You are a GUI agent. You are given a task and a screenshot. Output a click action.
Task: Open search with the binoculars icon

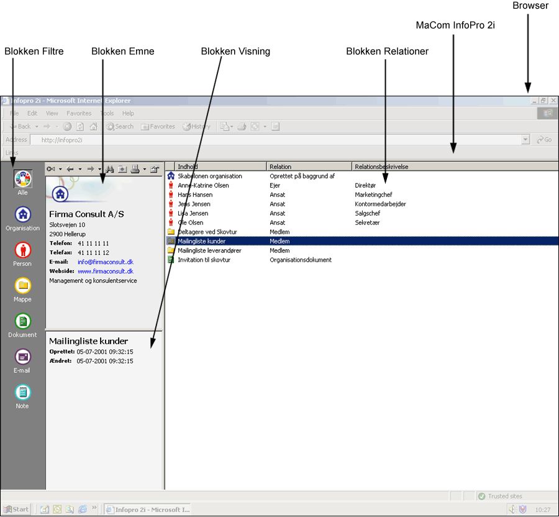(x=110, y=169)
